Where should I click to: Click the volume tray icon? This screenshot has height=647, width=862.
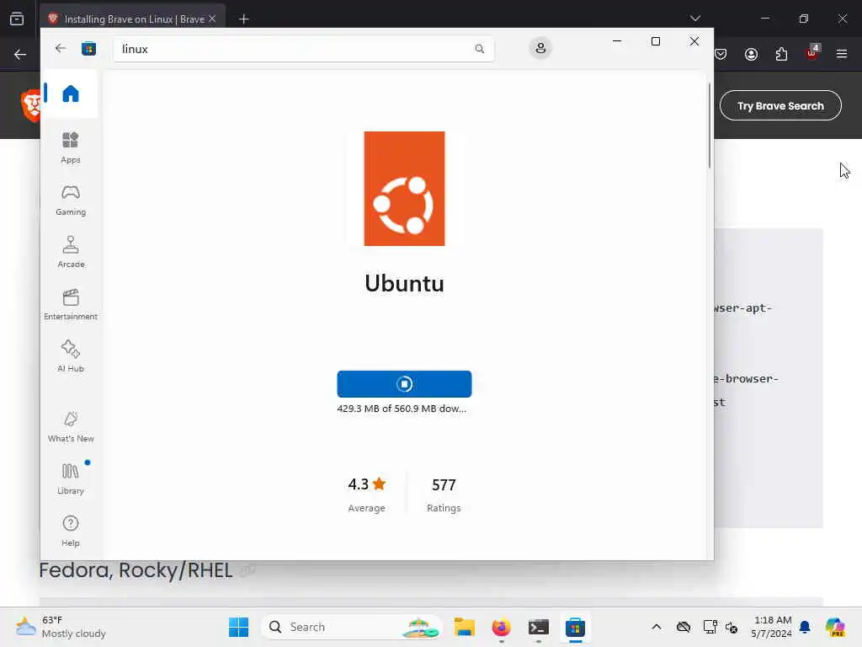[x=732, y=627]
